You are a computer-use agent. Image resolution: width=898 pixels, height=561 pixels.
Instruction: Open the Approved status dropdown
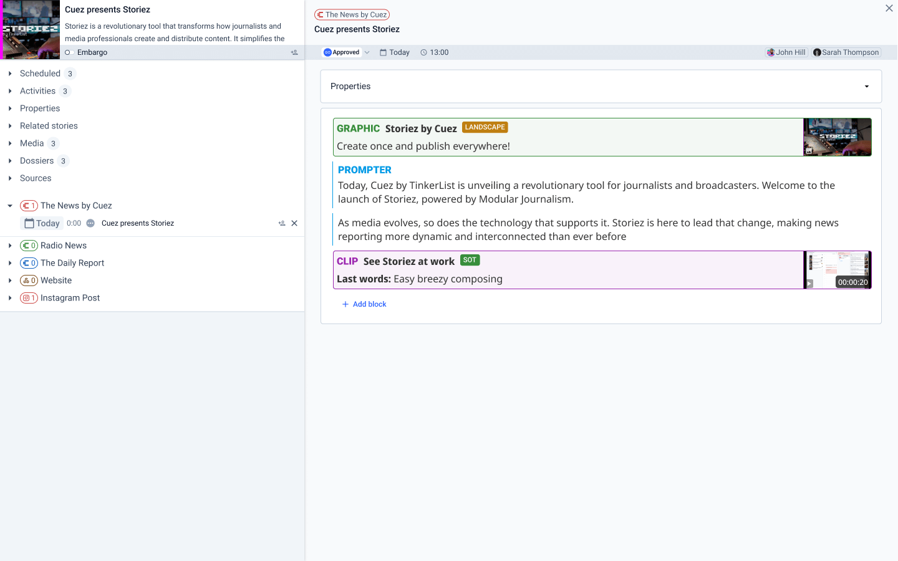(x=346, y=52)
